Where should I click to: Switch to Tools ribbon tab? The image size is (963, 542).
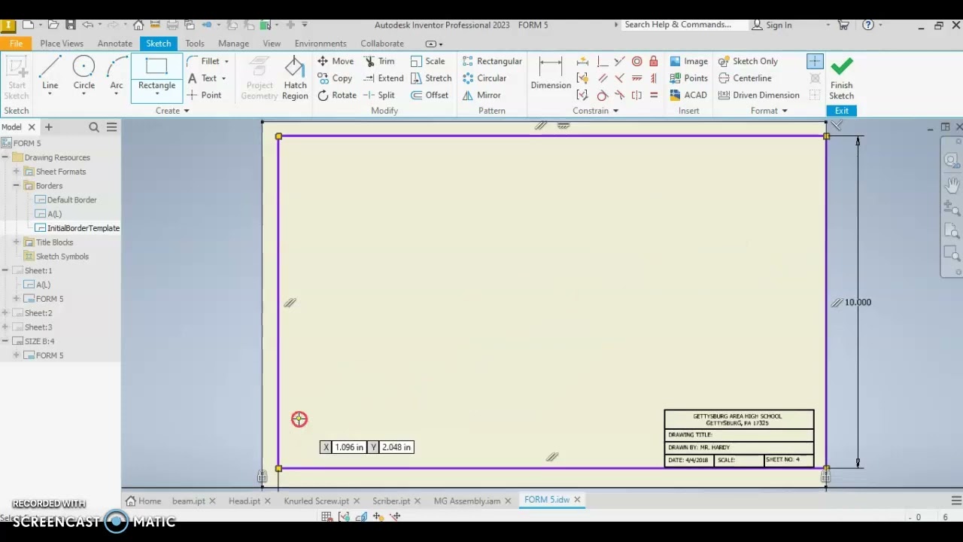(x=195, y=44)
